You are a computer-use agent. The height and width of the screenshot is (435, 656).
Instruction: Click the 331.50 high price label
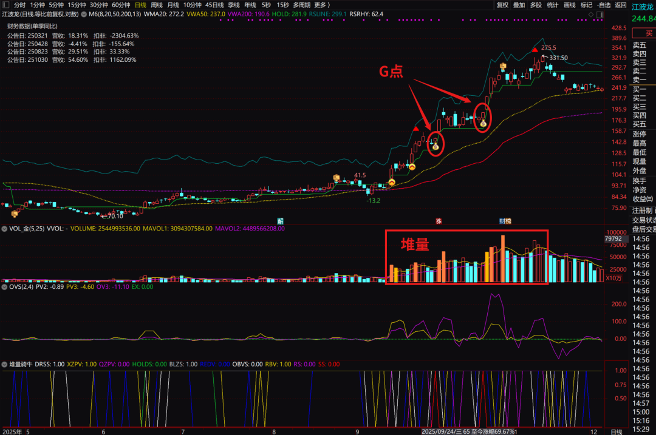click(559, 58)
